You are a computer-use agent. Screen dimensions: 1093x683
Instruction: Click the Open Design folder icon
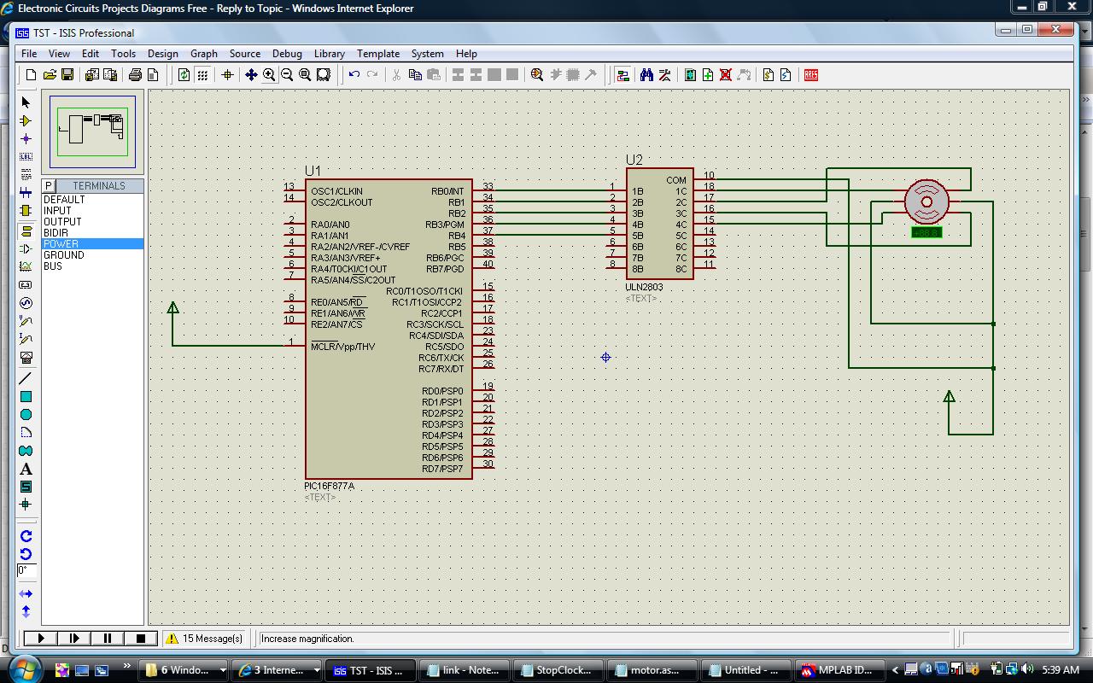point(50,75)
